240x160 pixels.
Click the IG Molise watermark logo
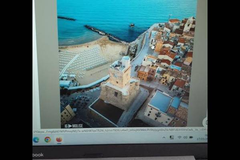point(74,126)
